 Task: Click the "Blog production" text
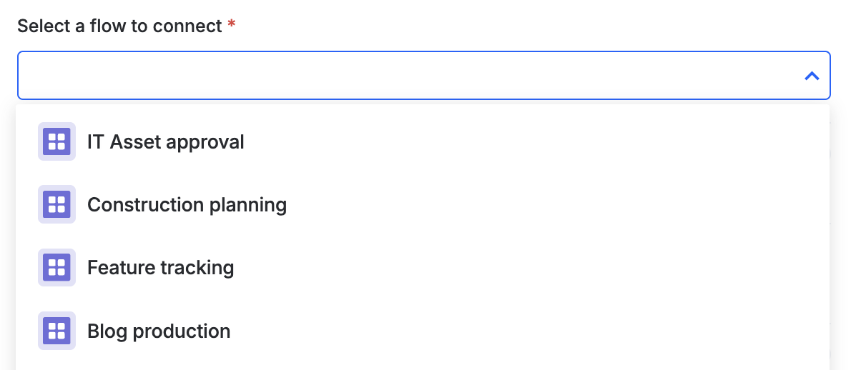[x=159, y=331]
